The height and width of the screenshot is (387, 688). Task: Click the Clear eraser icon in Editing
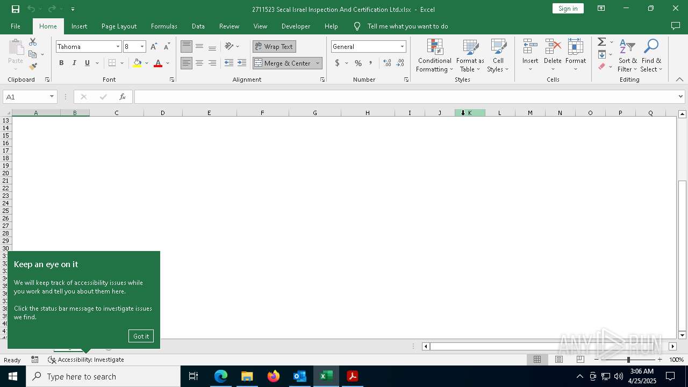[x=602, y=67]
